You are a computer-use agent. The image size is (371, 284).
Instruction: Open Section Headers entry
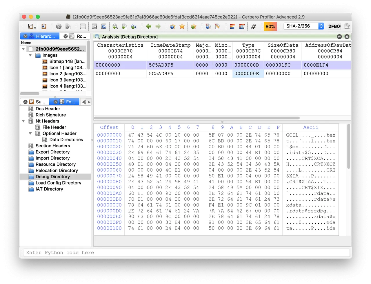click(53, 146)
